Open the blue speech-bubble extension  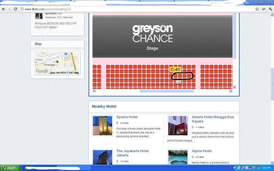click(x=264, y=9)
